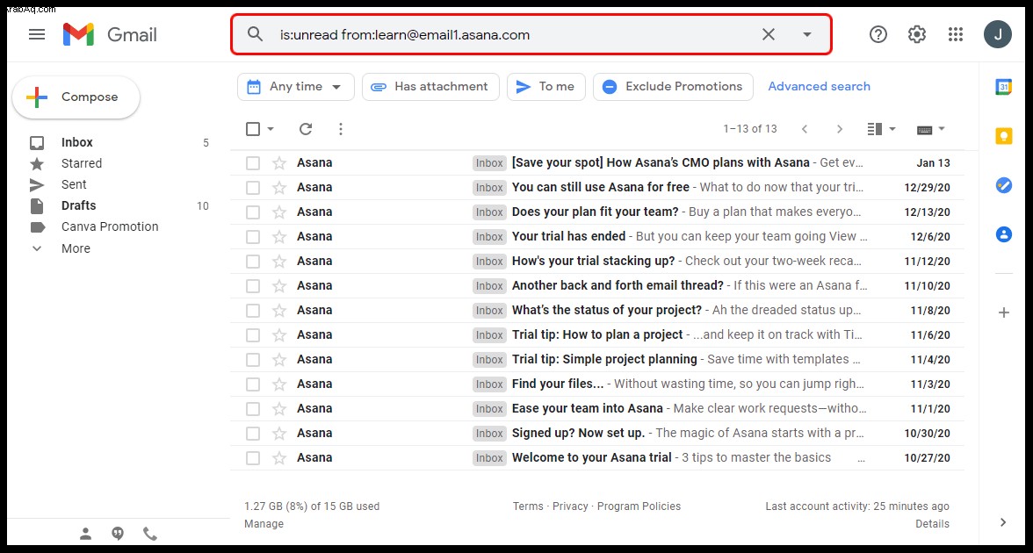
Task: Open the Privacy link
Action: 570,506
